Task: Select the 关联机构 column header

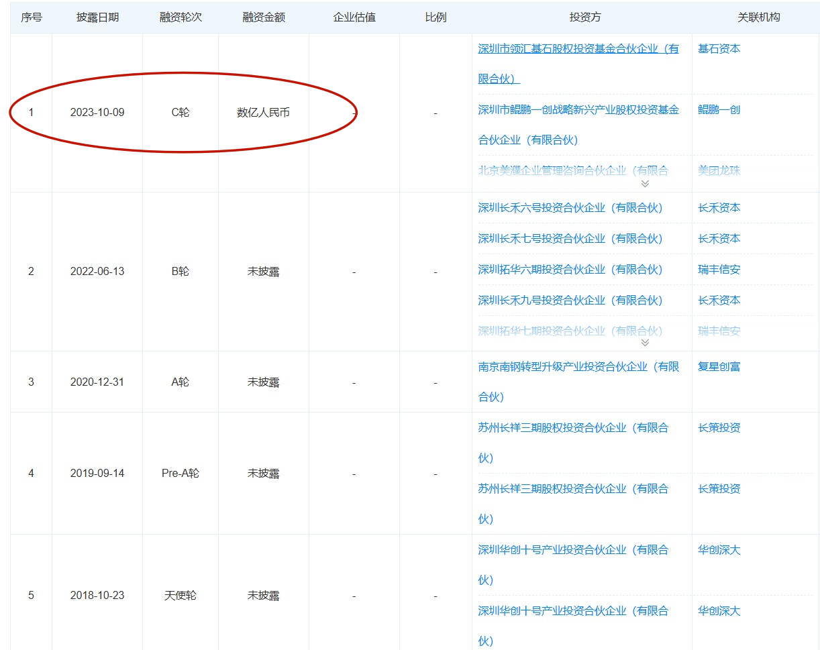Action: tap(759, 17)
